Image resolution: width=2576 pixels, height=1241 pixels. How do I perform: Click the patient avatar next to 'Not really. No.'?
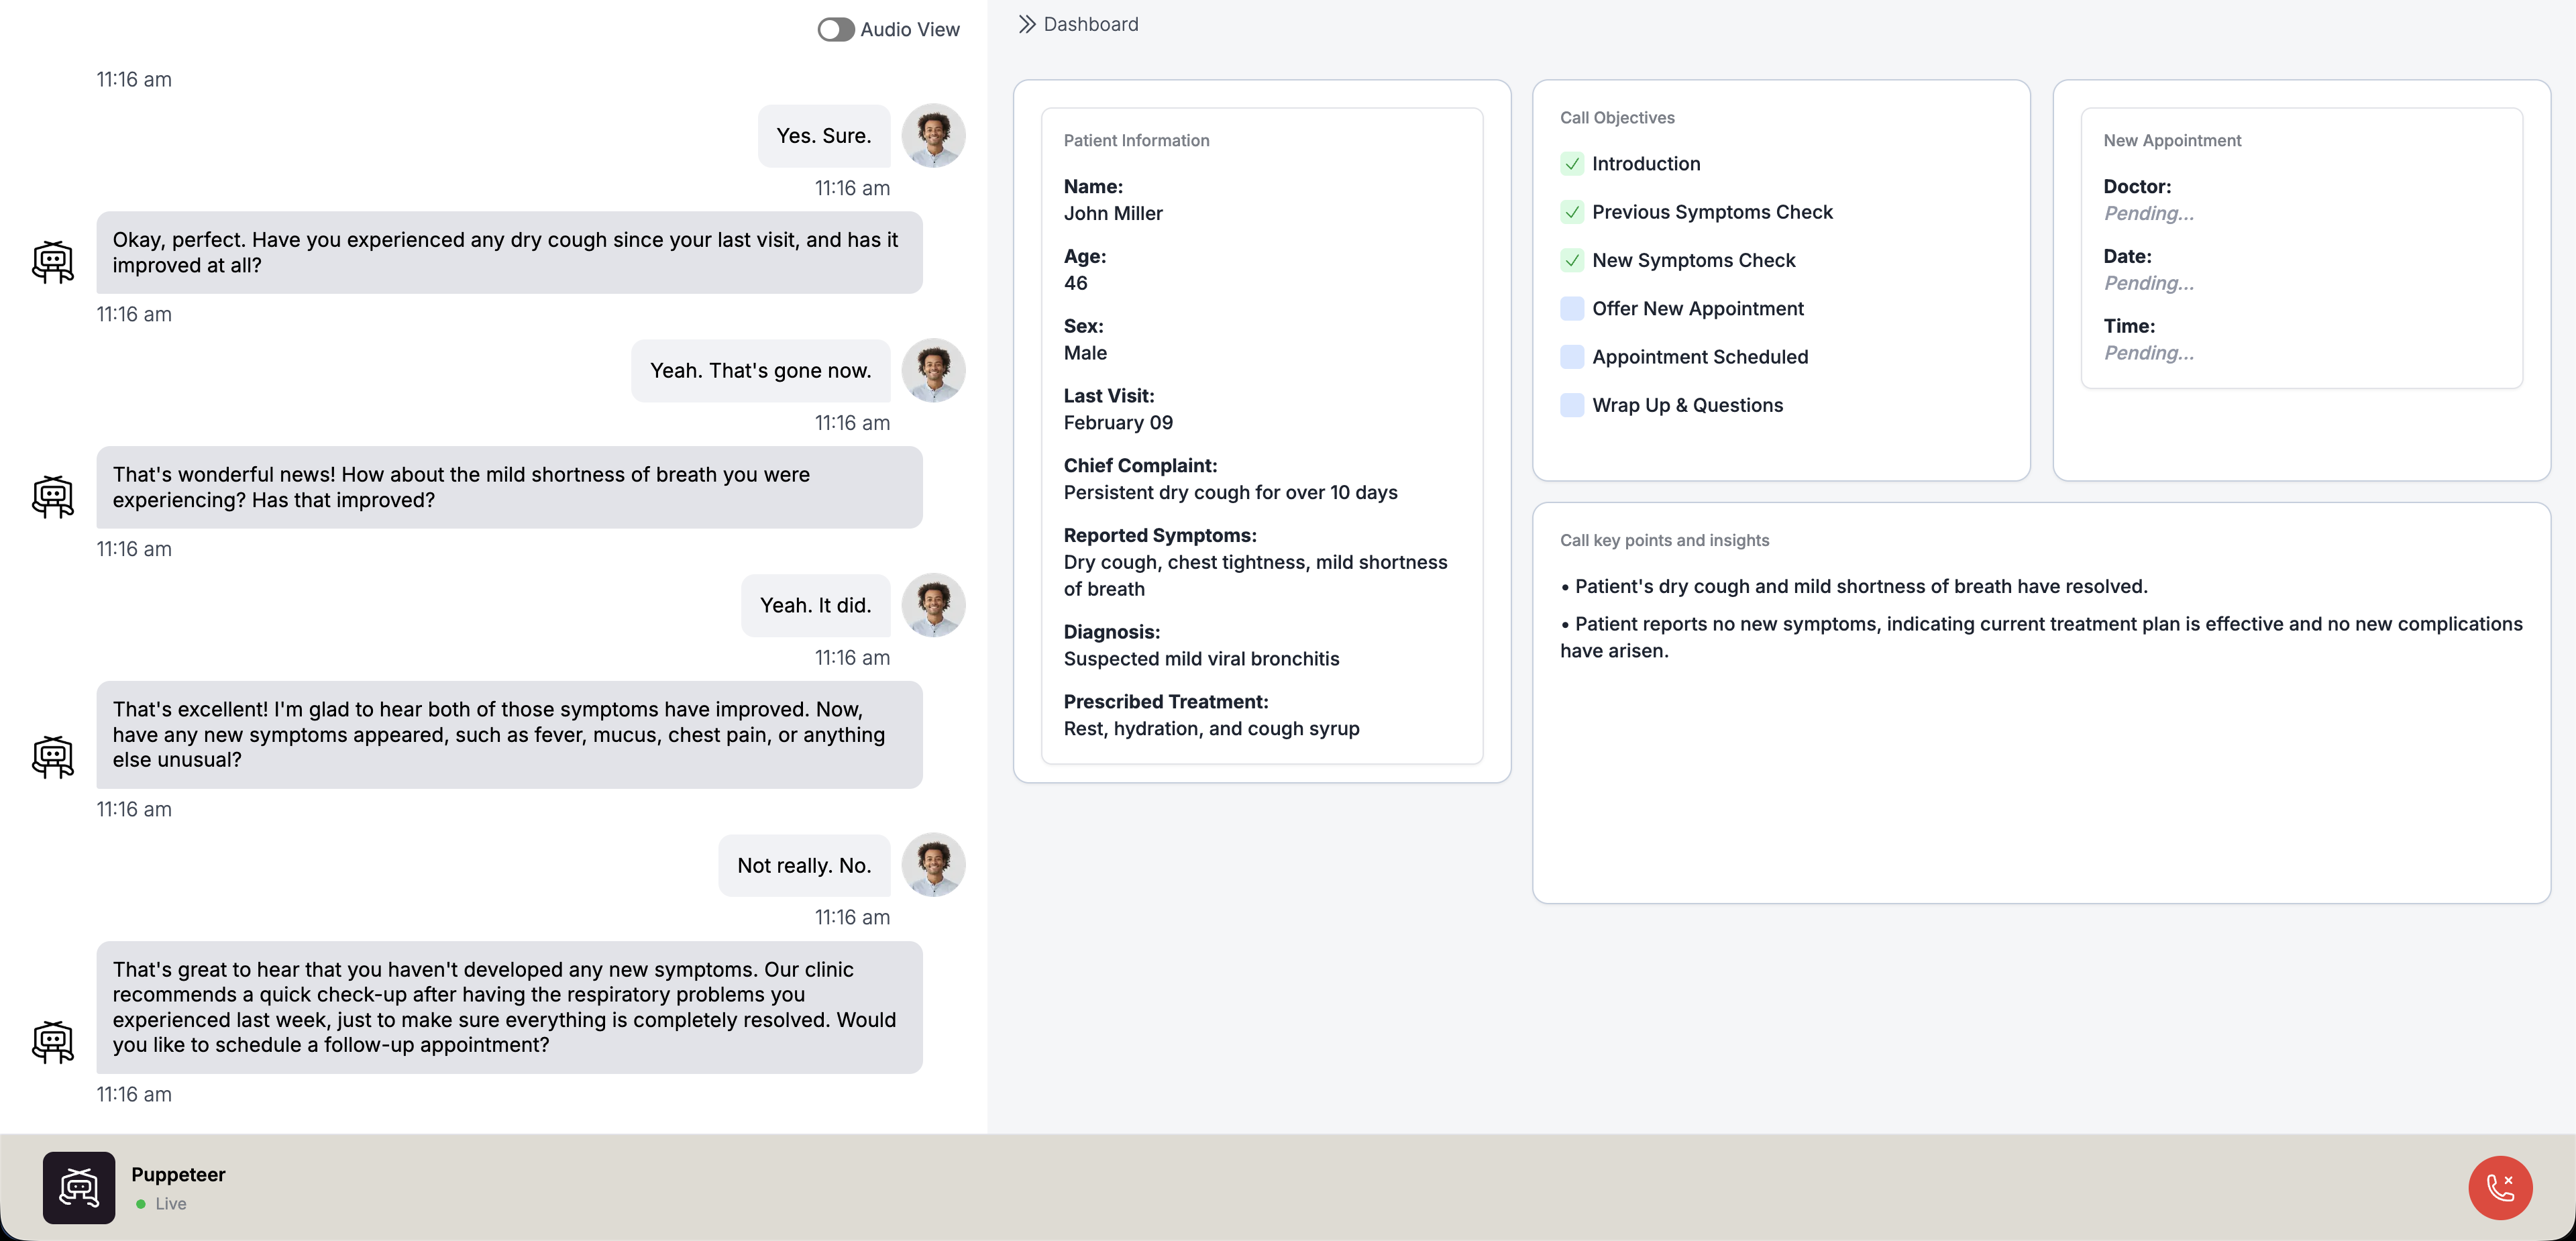click(932, 865)
